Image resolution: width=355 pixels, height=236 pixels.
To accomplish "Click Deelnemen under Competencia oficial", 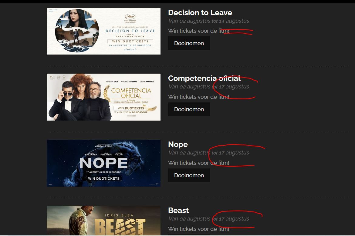I will [189, 109].
